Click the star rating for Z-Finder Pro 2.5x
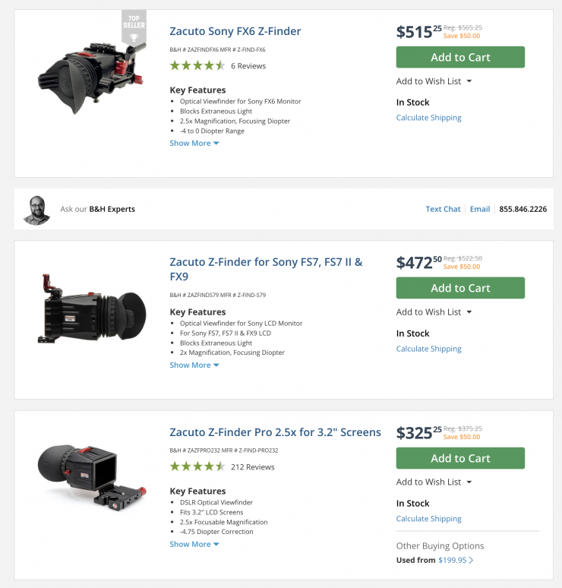 (x=197, y=467)
